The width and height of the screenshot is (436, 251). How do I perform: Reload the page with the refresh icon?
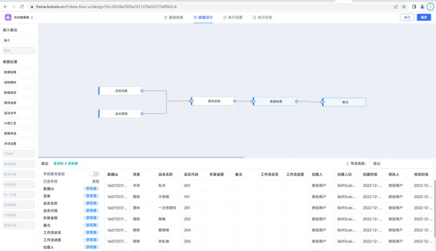pyautogui.click(x=22, y=7)
